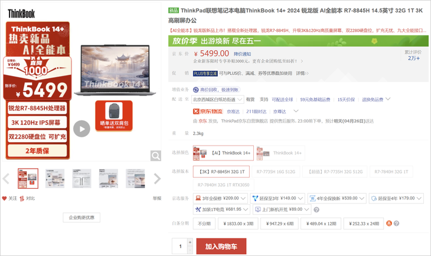The image size is (431, 256).
Task: Click the 新品 green tag in title
Action: pos(174,11)
